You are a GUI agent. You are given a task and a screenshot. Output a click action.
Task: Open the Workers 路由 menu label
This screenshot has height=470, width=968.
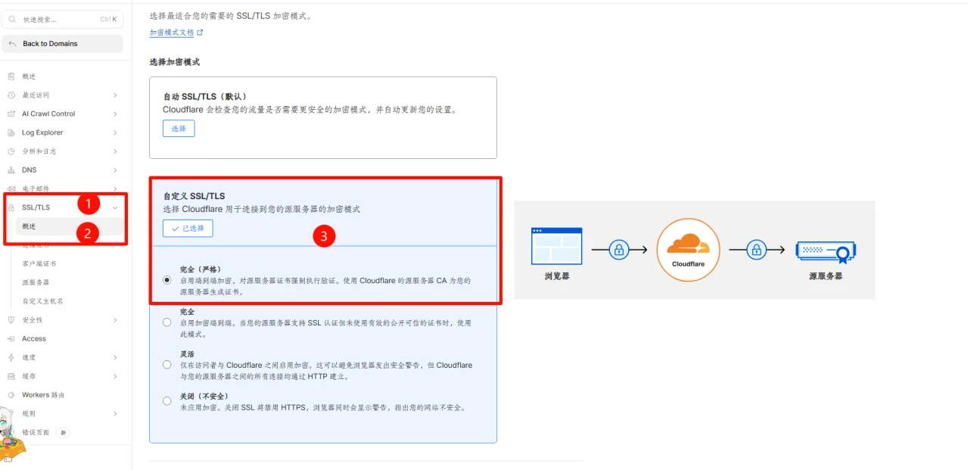coord(43,395)
